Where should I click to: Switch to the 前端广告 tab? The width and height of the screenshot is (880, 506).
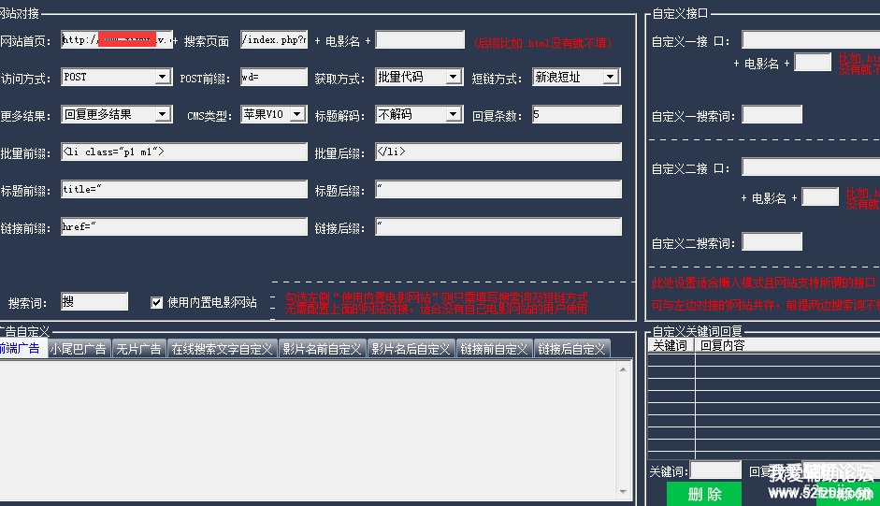[x=22, y=348]
